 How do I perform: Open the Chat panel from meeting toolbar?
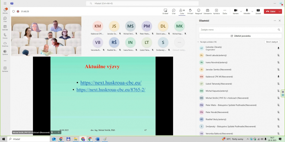coord(174,11)
